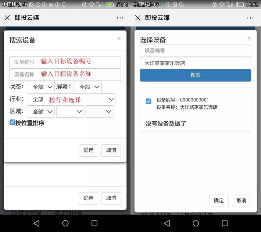Open the three-dots menu on the left screen
Image resolution: width=261 pixels, height=232 pixels.
120,18
